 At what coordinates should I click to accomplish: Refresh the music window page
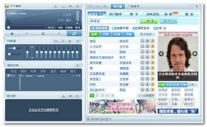105,6
